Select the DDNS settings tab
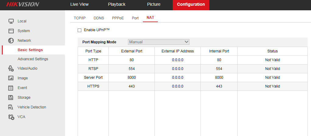This screenshot has width=311, height=136. click(99, 18)
